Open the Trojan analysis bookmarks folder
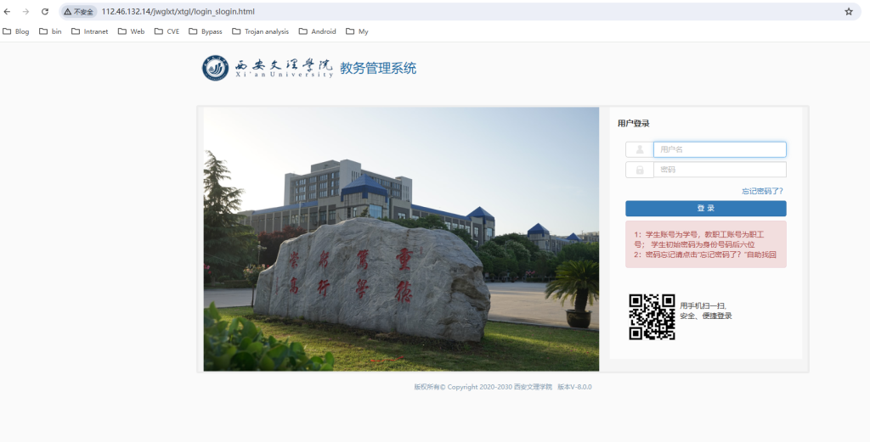The image size is (870, 442). tap(260, 31)
